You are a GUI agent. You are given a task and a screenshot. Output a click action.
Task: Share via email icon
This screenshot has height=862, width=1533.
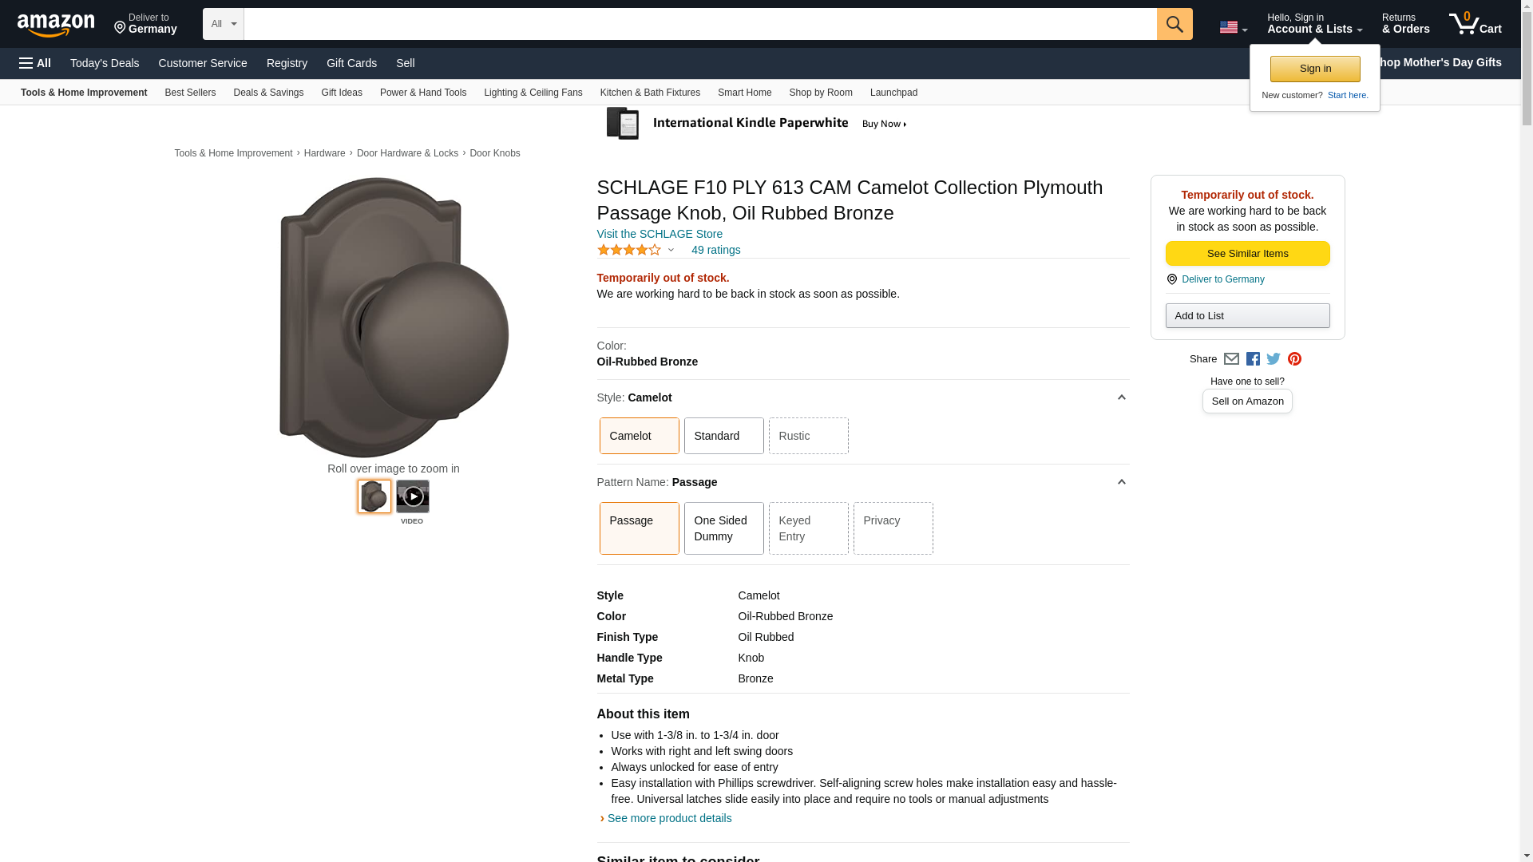point(1231,359)
